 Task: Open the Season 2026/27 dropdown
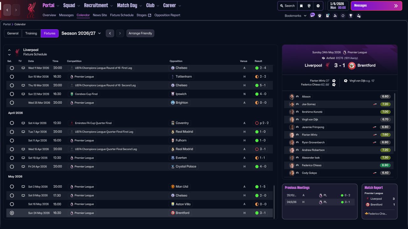tap(81, 33)
